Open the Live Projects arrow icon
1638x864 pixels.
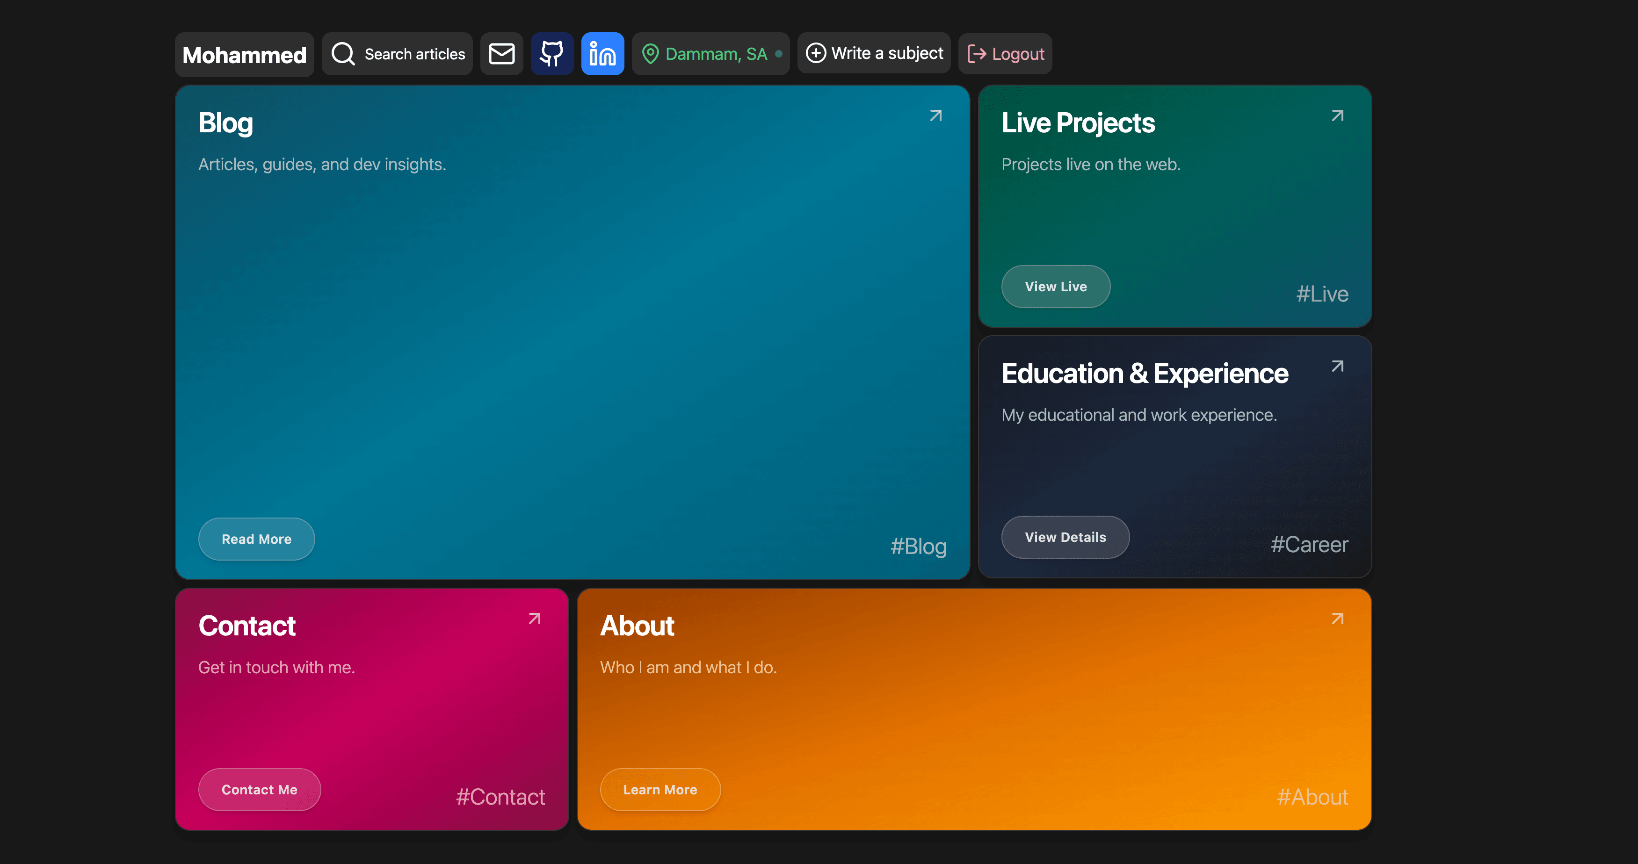(x=1337, y=115)
